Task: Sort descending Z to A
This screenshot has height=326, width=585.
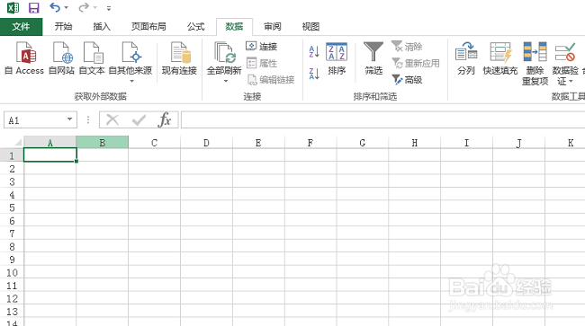Action: pos(314,74)
